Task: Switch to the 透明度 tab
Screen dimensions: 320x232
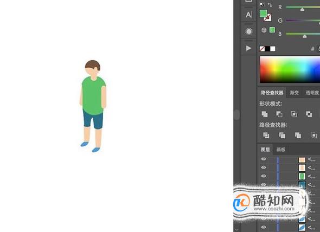Action: pos(312,93)
